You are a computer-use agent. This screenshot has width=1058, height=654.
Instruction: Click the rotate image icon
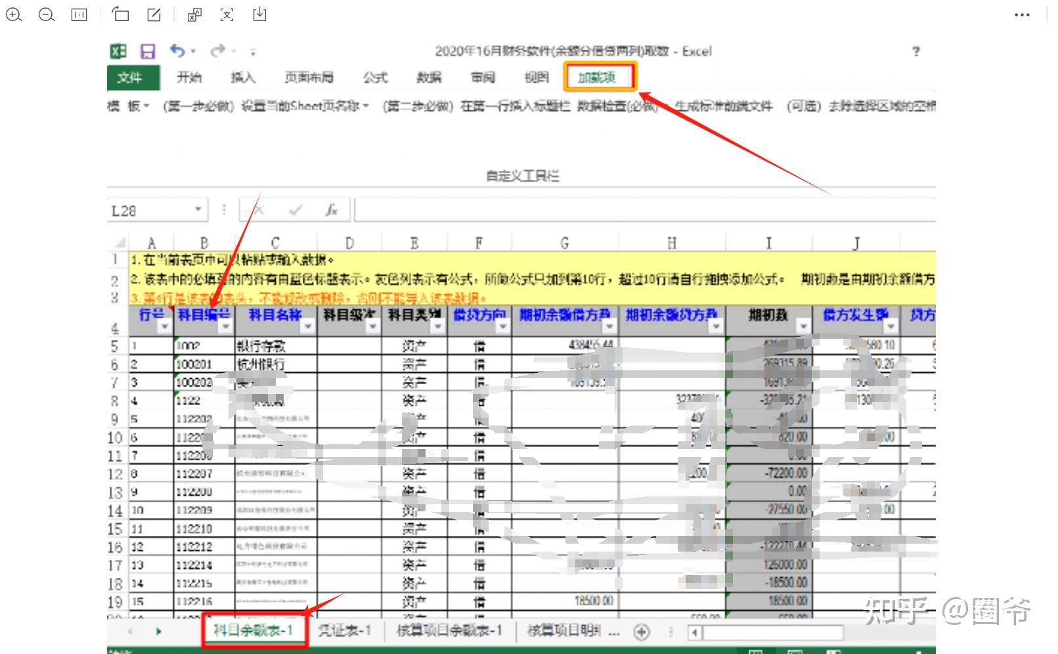[x=120, y=14]
